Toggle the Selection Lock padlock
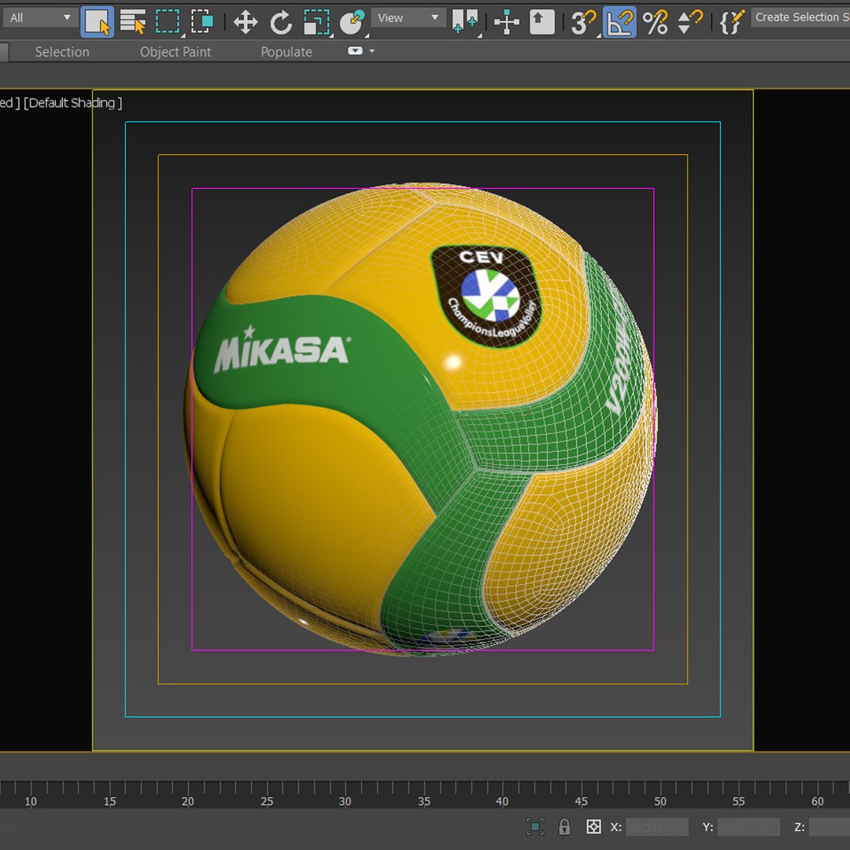The height and width of the screenshot is (850, 850). click(x=564, y=826)
